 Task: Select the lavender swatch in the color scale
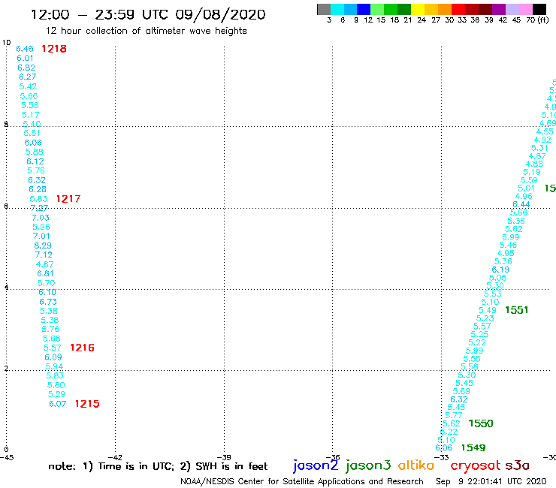click(x=512, y=9)
